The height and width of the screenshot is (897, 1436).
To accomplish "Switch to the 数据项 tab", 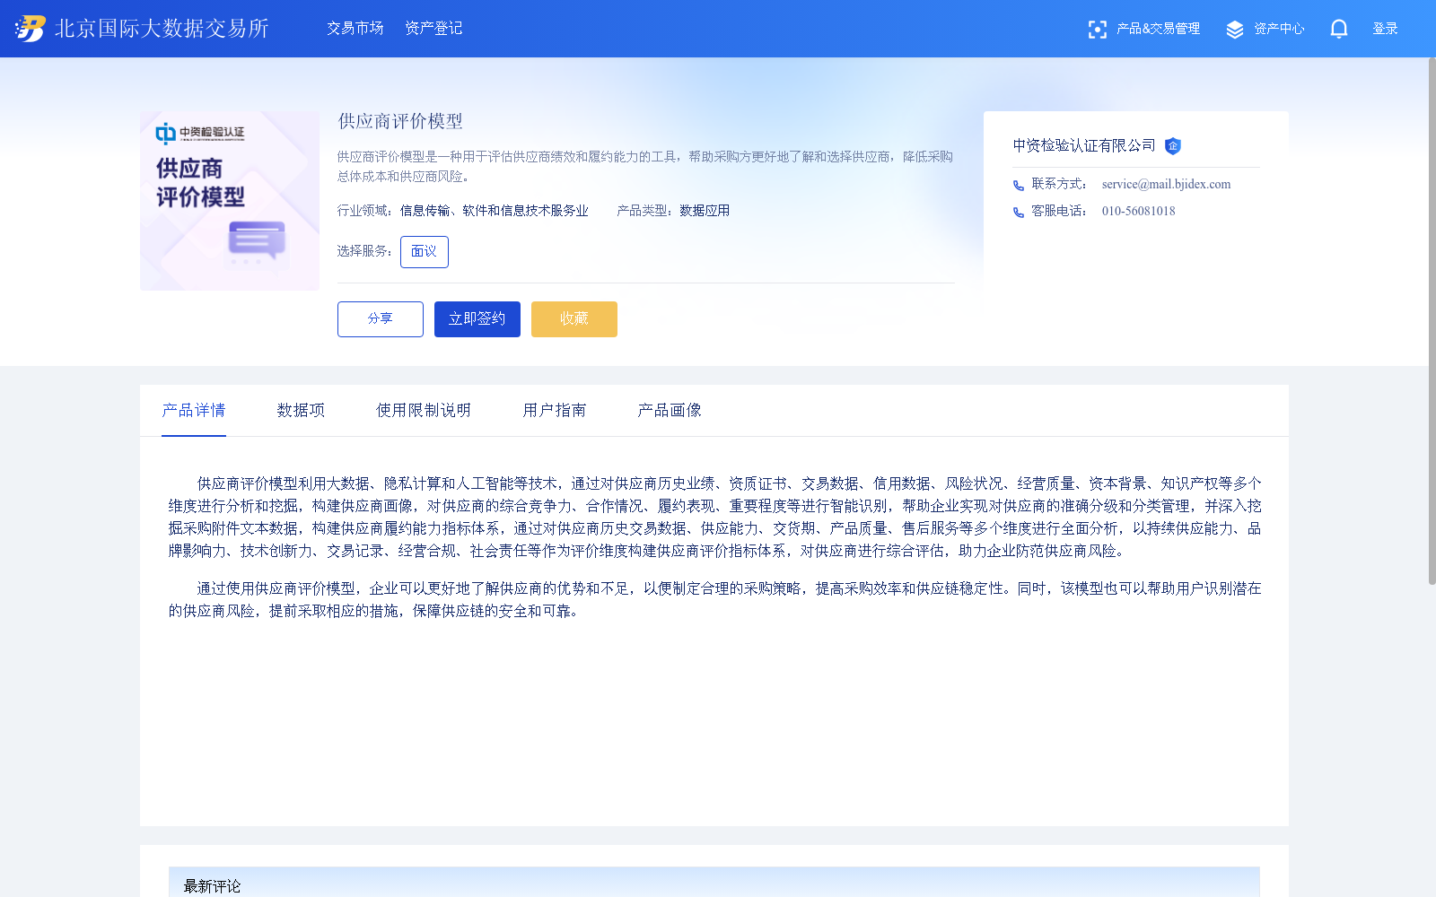I will point(301,410).
